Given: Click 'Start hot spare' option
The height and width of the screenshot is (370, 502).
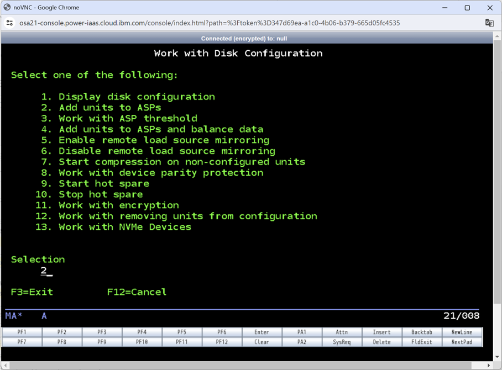Looking at the screenshot, I should [104, 183].
